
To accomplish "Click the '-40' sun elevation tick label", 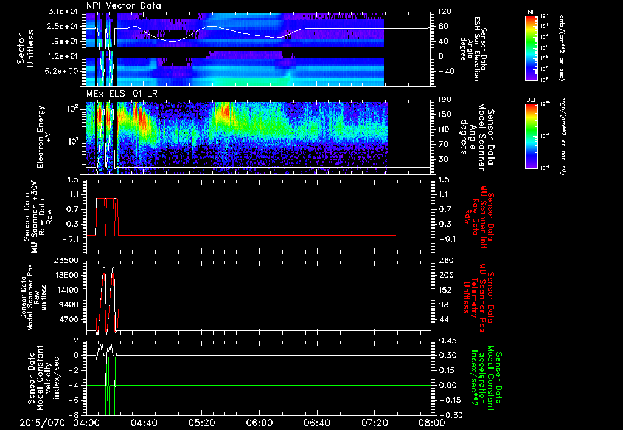I will (446, 71).
